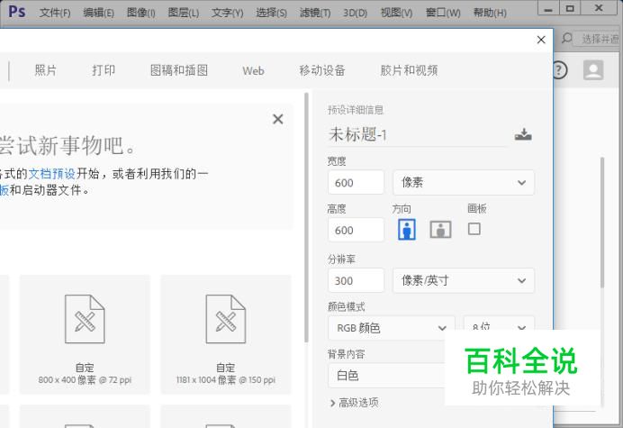Screen dimensions: 623x428
Task: Open the 帮助(H) menu
Action: tap(490, 13)
